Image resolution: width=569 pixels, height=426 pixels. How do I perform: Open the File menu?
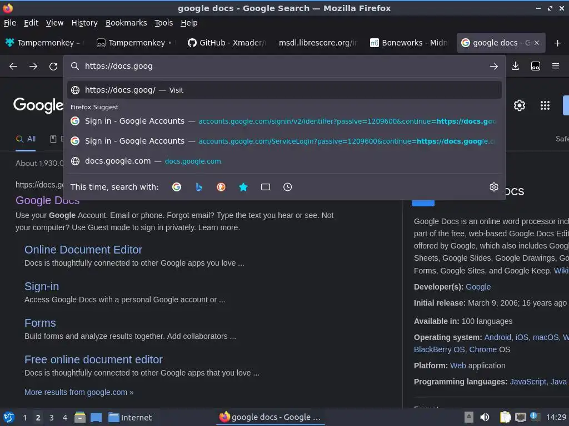pyautogui.click(x=10, y=23)
